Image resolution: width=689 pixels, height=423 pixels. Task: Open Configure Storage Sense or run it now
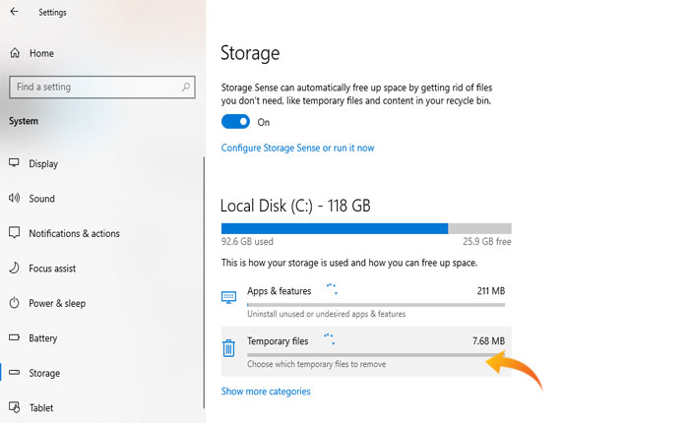pos(297,149)
